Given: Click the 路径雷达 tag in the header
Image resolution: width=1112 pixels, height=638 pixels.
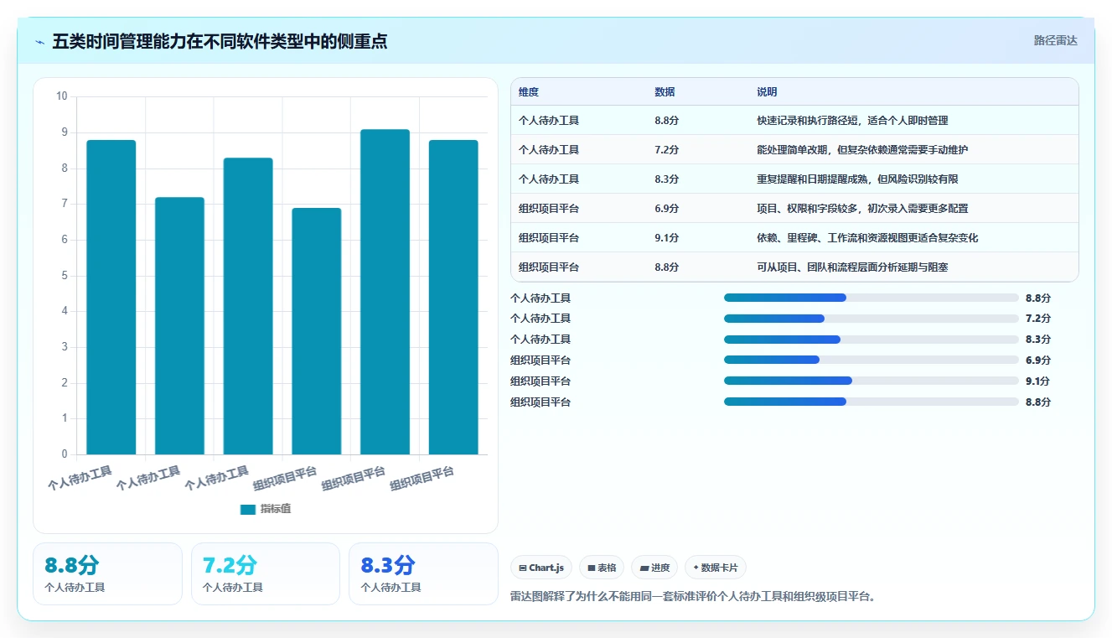Looking at the screenshot, I should coord(1055,40).
